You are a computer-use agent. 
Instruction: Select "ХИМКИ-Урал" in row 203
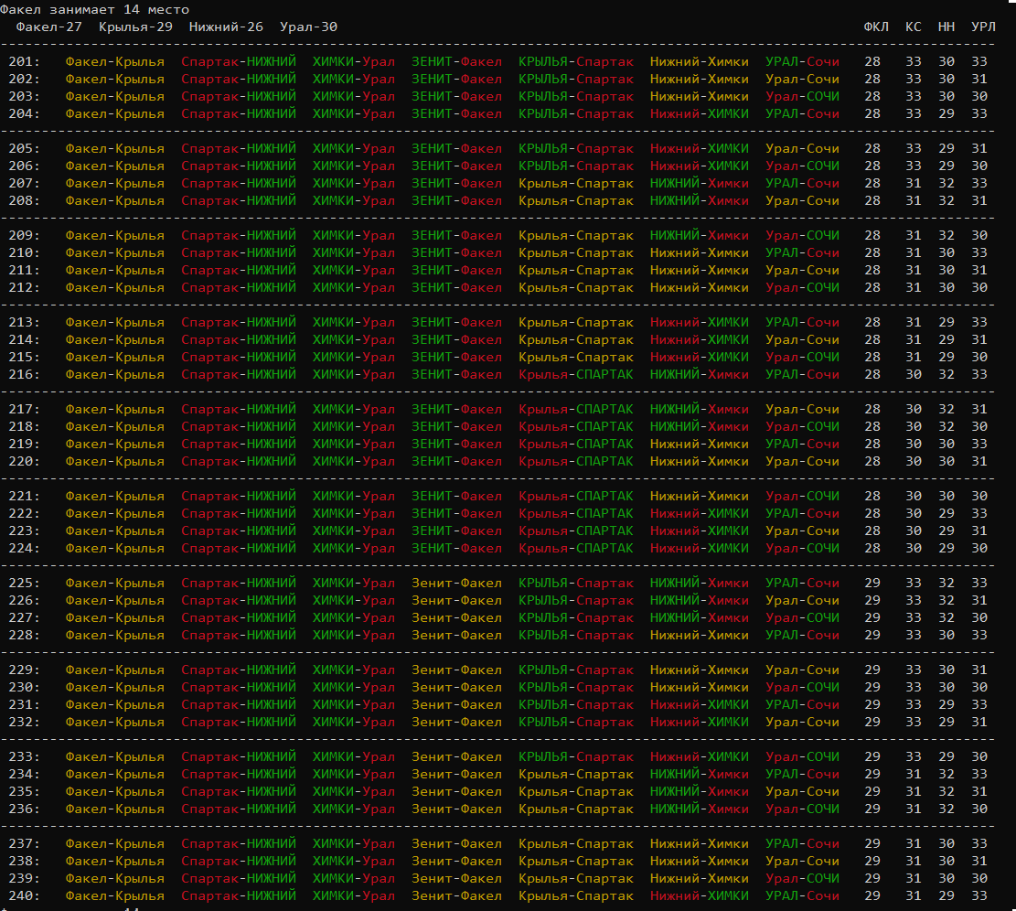tap(354, 97)
